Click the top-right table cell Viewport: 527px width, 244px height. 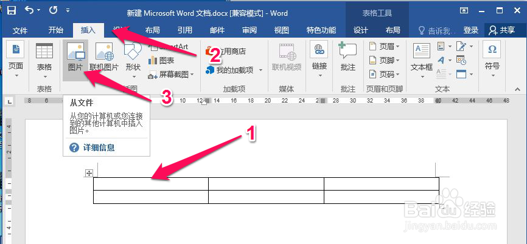(x=382, y=184)
